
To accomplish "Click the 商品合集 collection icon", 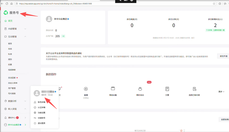I will pos(113,89).
